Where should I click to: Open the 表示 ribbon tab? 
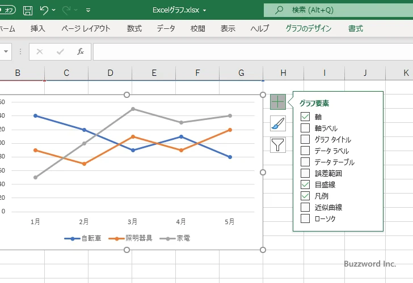pyautogui.click(x=228, y=28)
